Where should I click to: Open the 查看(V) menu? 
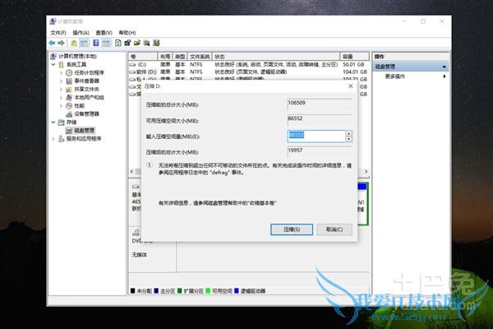pos(104,33)
